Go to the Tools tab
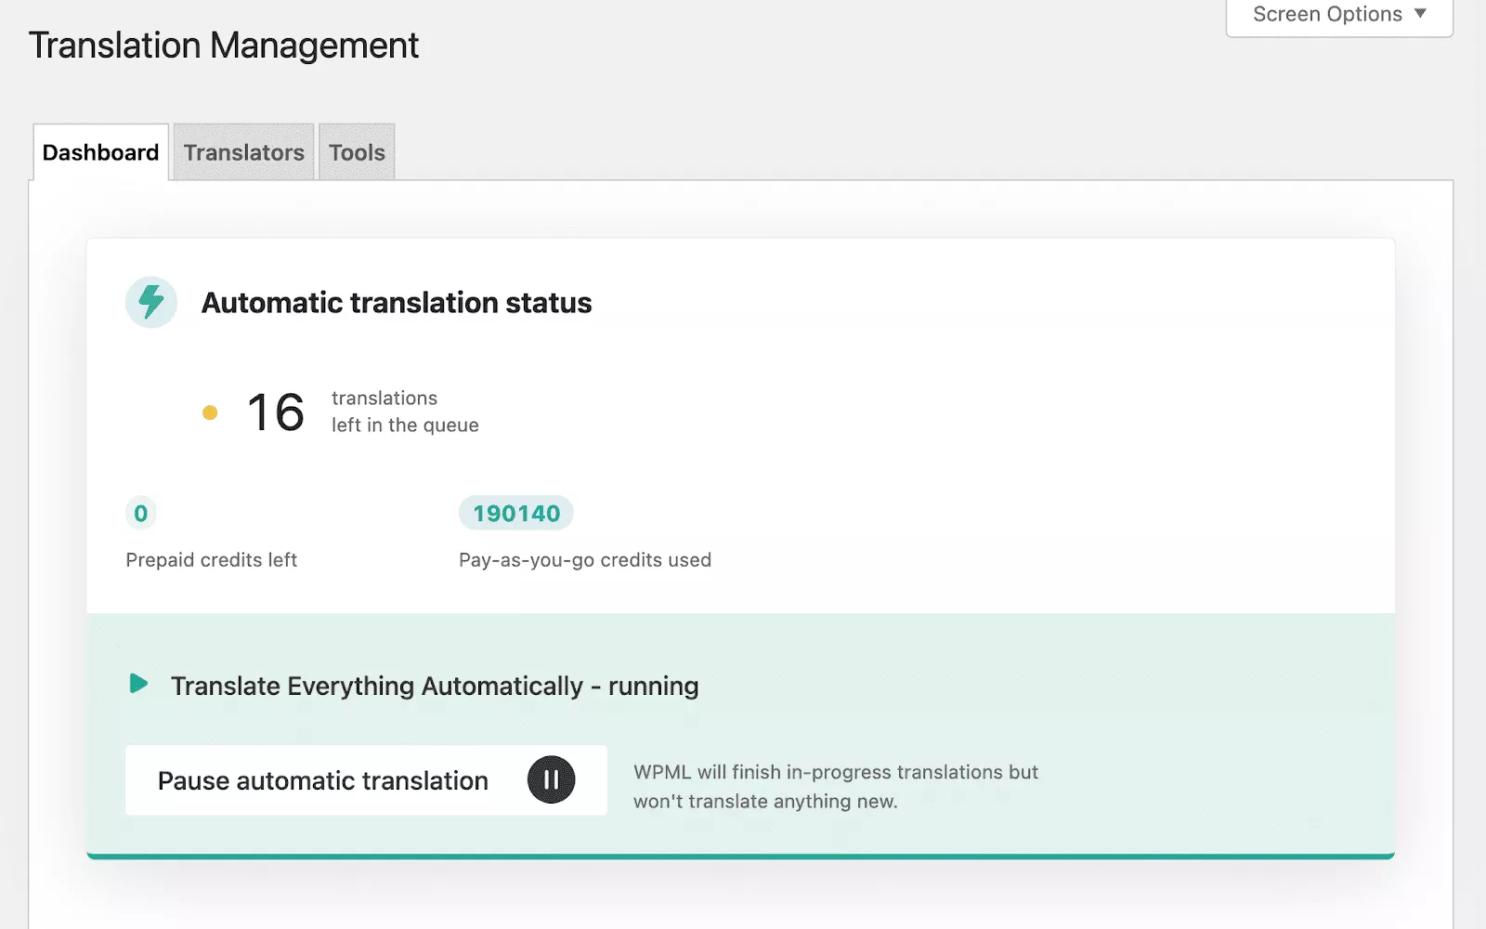Image resolution: width=1486 pixels, height=929 pixels. click(x=357, y=152)
